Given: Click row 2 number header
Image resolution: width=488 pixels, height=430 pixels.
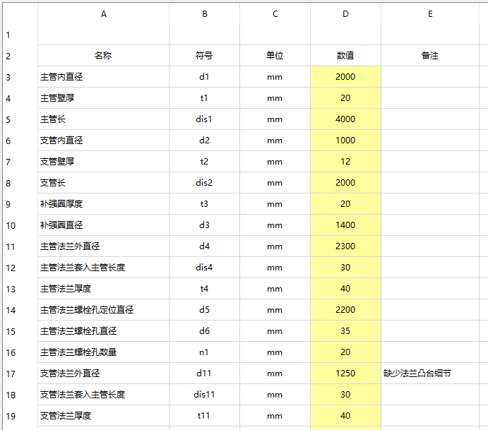Looking at the screenshot, I should pos(8,56).
